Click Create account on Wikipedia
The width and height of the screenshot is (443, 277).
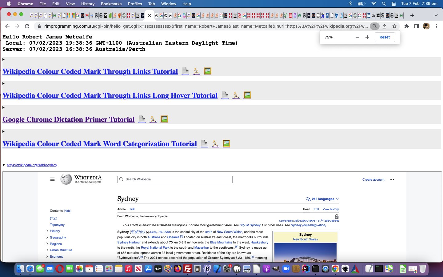point(373,179)
